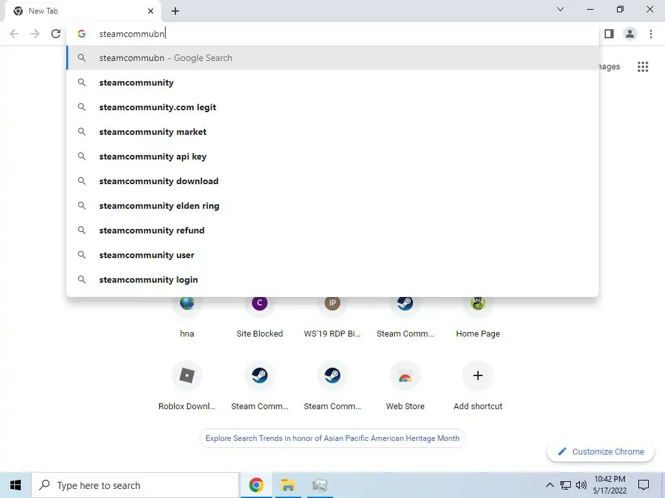Open the Google apps grid
The height and width of the screenshot is (498, 665).
(x=643, y=67)
